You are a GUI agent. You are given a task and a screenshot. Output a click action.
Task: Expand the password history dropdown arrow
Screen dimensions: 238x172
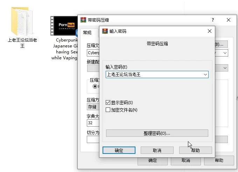pyautogui.click(x=205, y=74)
